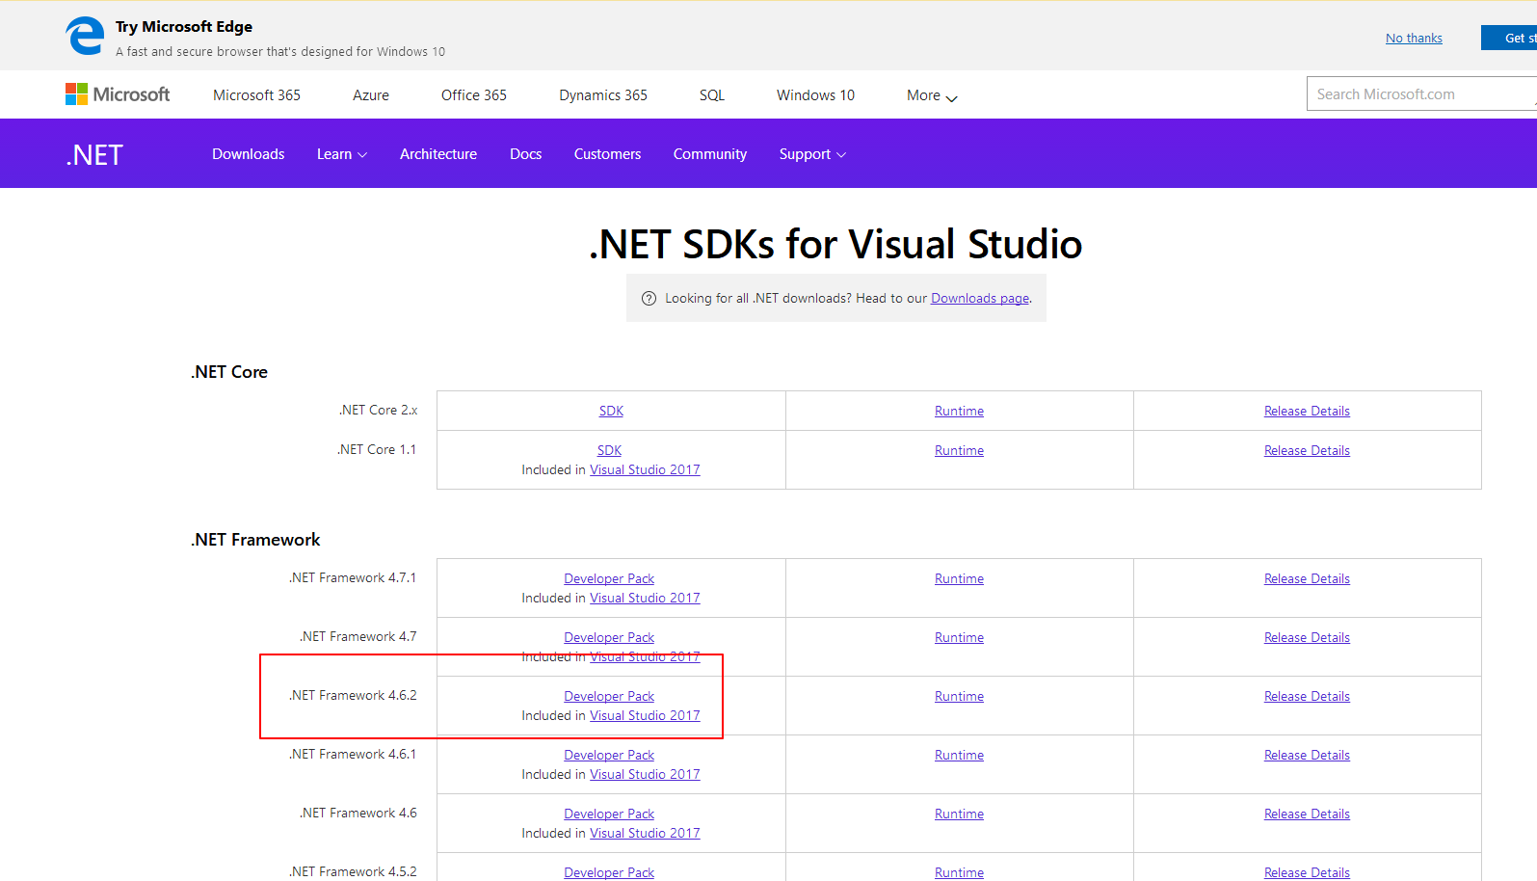Click the Search Microsoft.com field
The height and width of the screenshot is (881, 1537).
[x=1417, y=94]
